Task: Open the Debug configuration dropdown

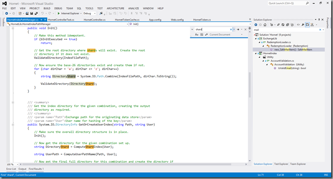Action: tap(89, 13)
